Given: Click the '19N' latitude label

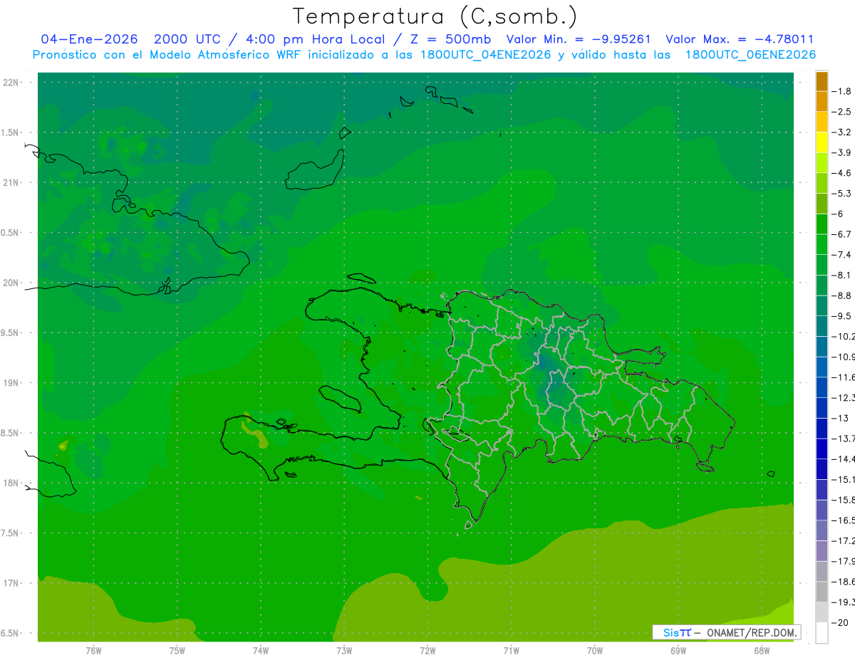Looking at the screenshot, I should coord(11,383).
